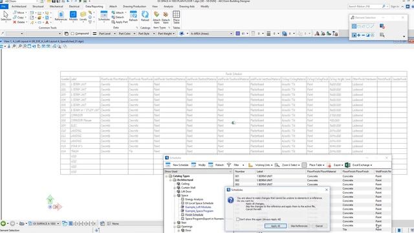The image size is (414, 233).
Task: Click the Refresh icon in Data group
Action: click(x=133, y=16)
